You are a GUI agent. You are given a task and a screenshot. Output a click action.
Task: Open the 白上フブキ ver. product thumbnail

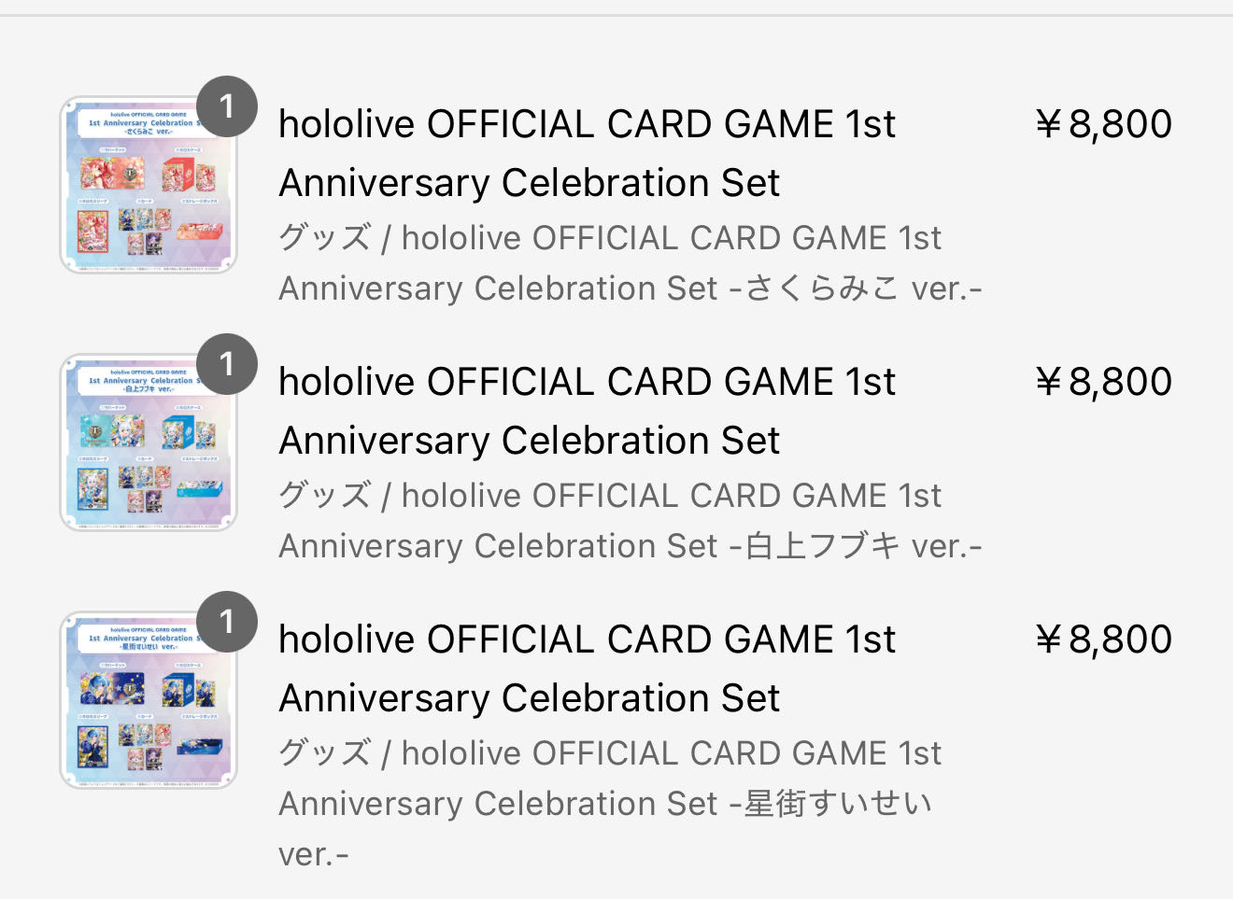[x=149, y=442]
